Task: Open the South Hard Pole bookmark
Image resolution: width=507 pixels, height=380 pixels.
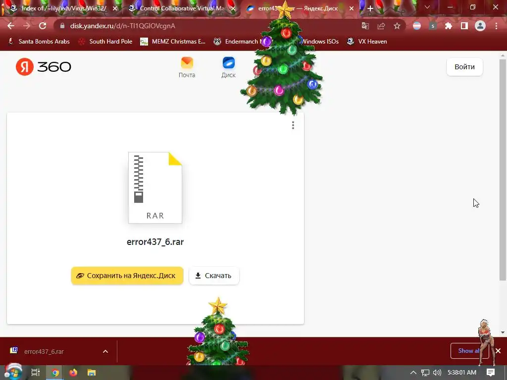Action: coord(106,42)
